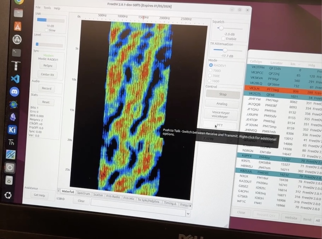This screenshot has width=322, height=239.
Task: Open the File menu in FreeDV
Action: point(38,7)
